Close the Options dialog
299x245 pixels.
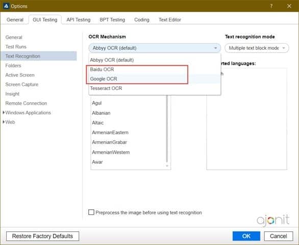[x=289, y=6]
